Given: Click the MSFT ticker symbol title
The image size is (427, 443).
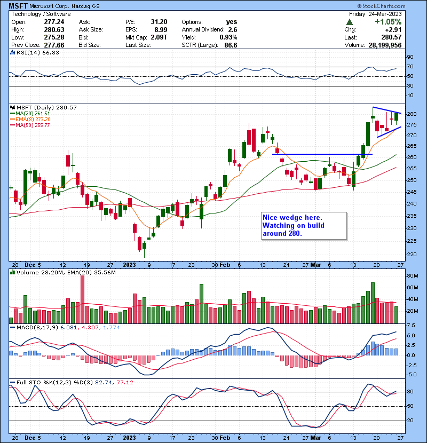Looking at the screenshot, I should 18,6.
